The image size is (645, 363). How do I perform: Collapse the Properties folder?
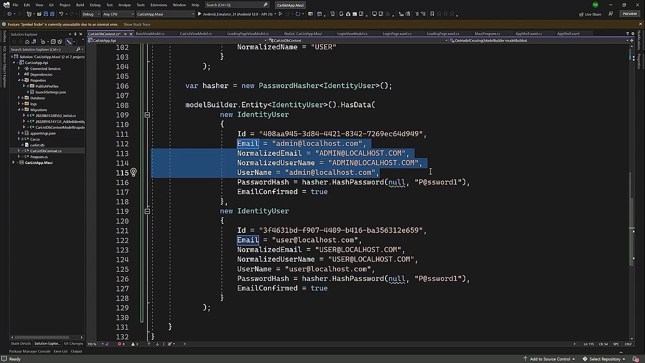coord(19,80)
